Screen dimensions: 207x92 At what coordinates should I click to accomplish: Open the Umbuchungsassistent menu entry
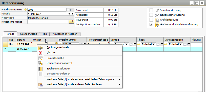click(80, 63)
